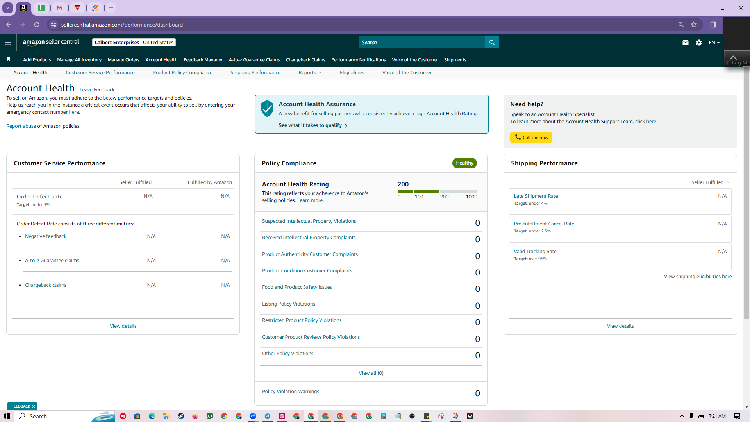Open the Seller Fulfilled dropdown in Shipping Performance

pos(711,182)
